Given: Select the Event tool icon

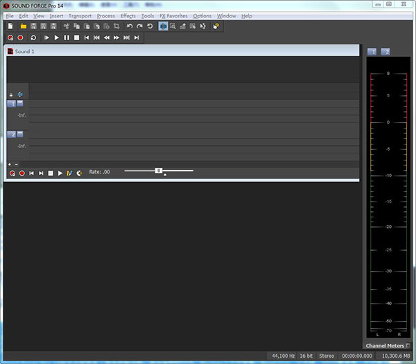Looking at the screenshot, I should point(193,26).
